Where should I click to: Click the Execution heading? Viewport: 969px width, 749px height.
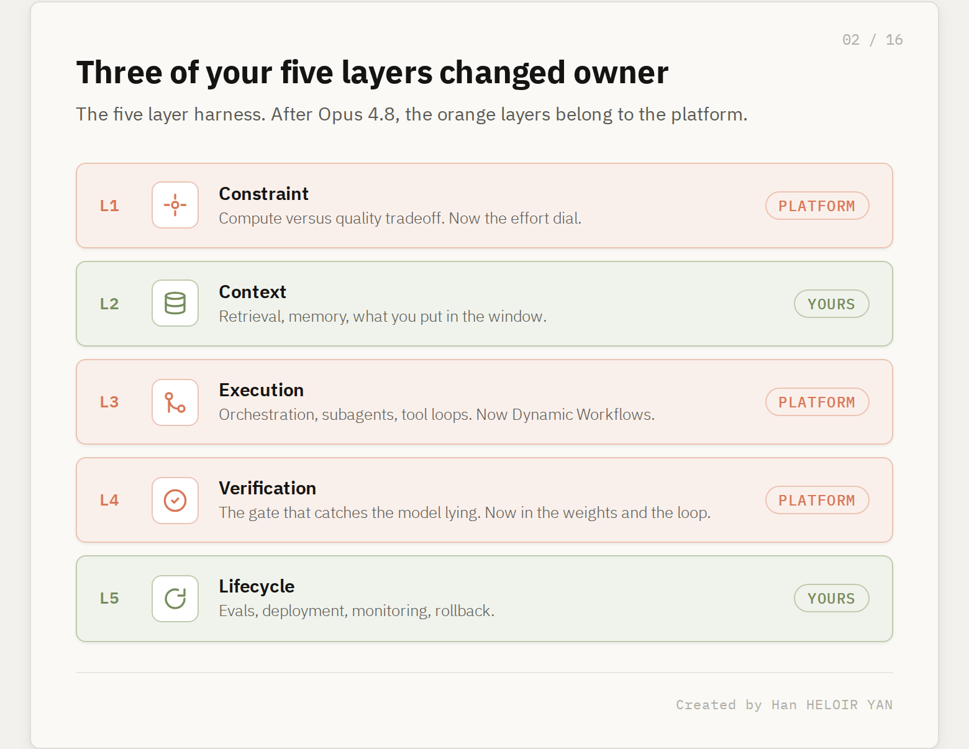click(261, 390)
